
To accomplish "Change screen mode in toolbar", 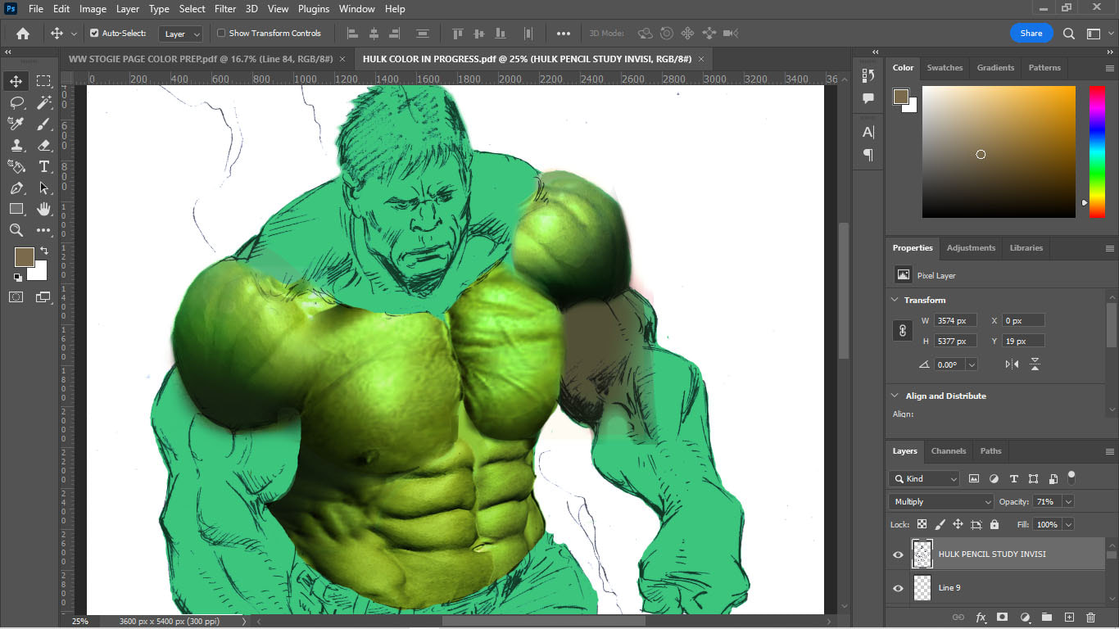I will (43, 296).
